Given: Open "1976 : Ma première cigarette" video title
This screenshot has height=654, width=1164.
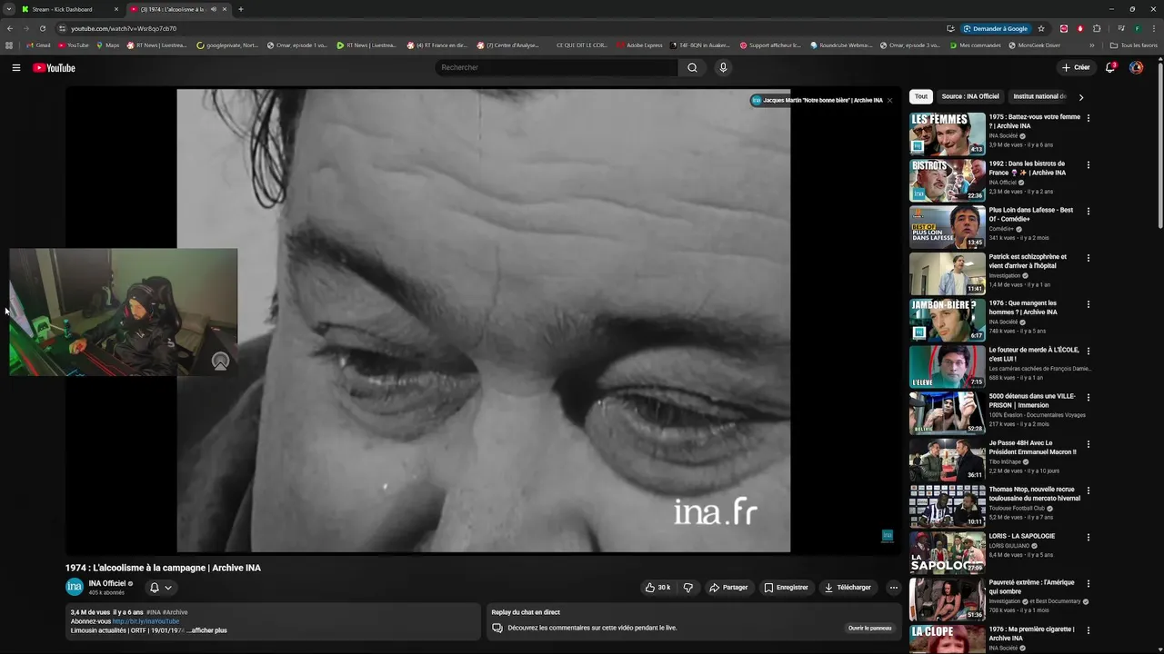Looking at the screenshot, I should 1031,633.
